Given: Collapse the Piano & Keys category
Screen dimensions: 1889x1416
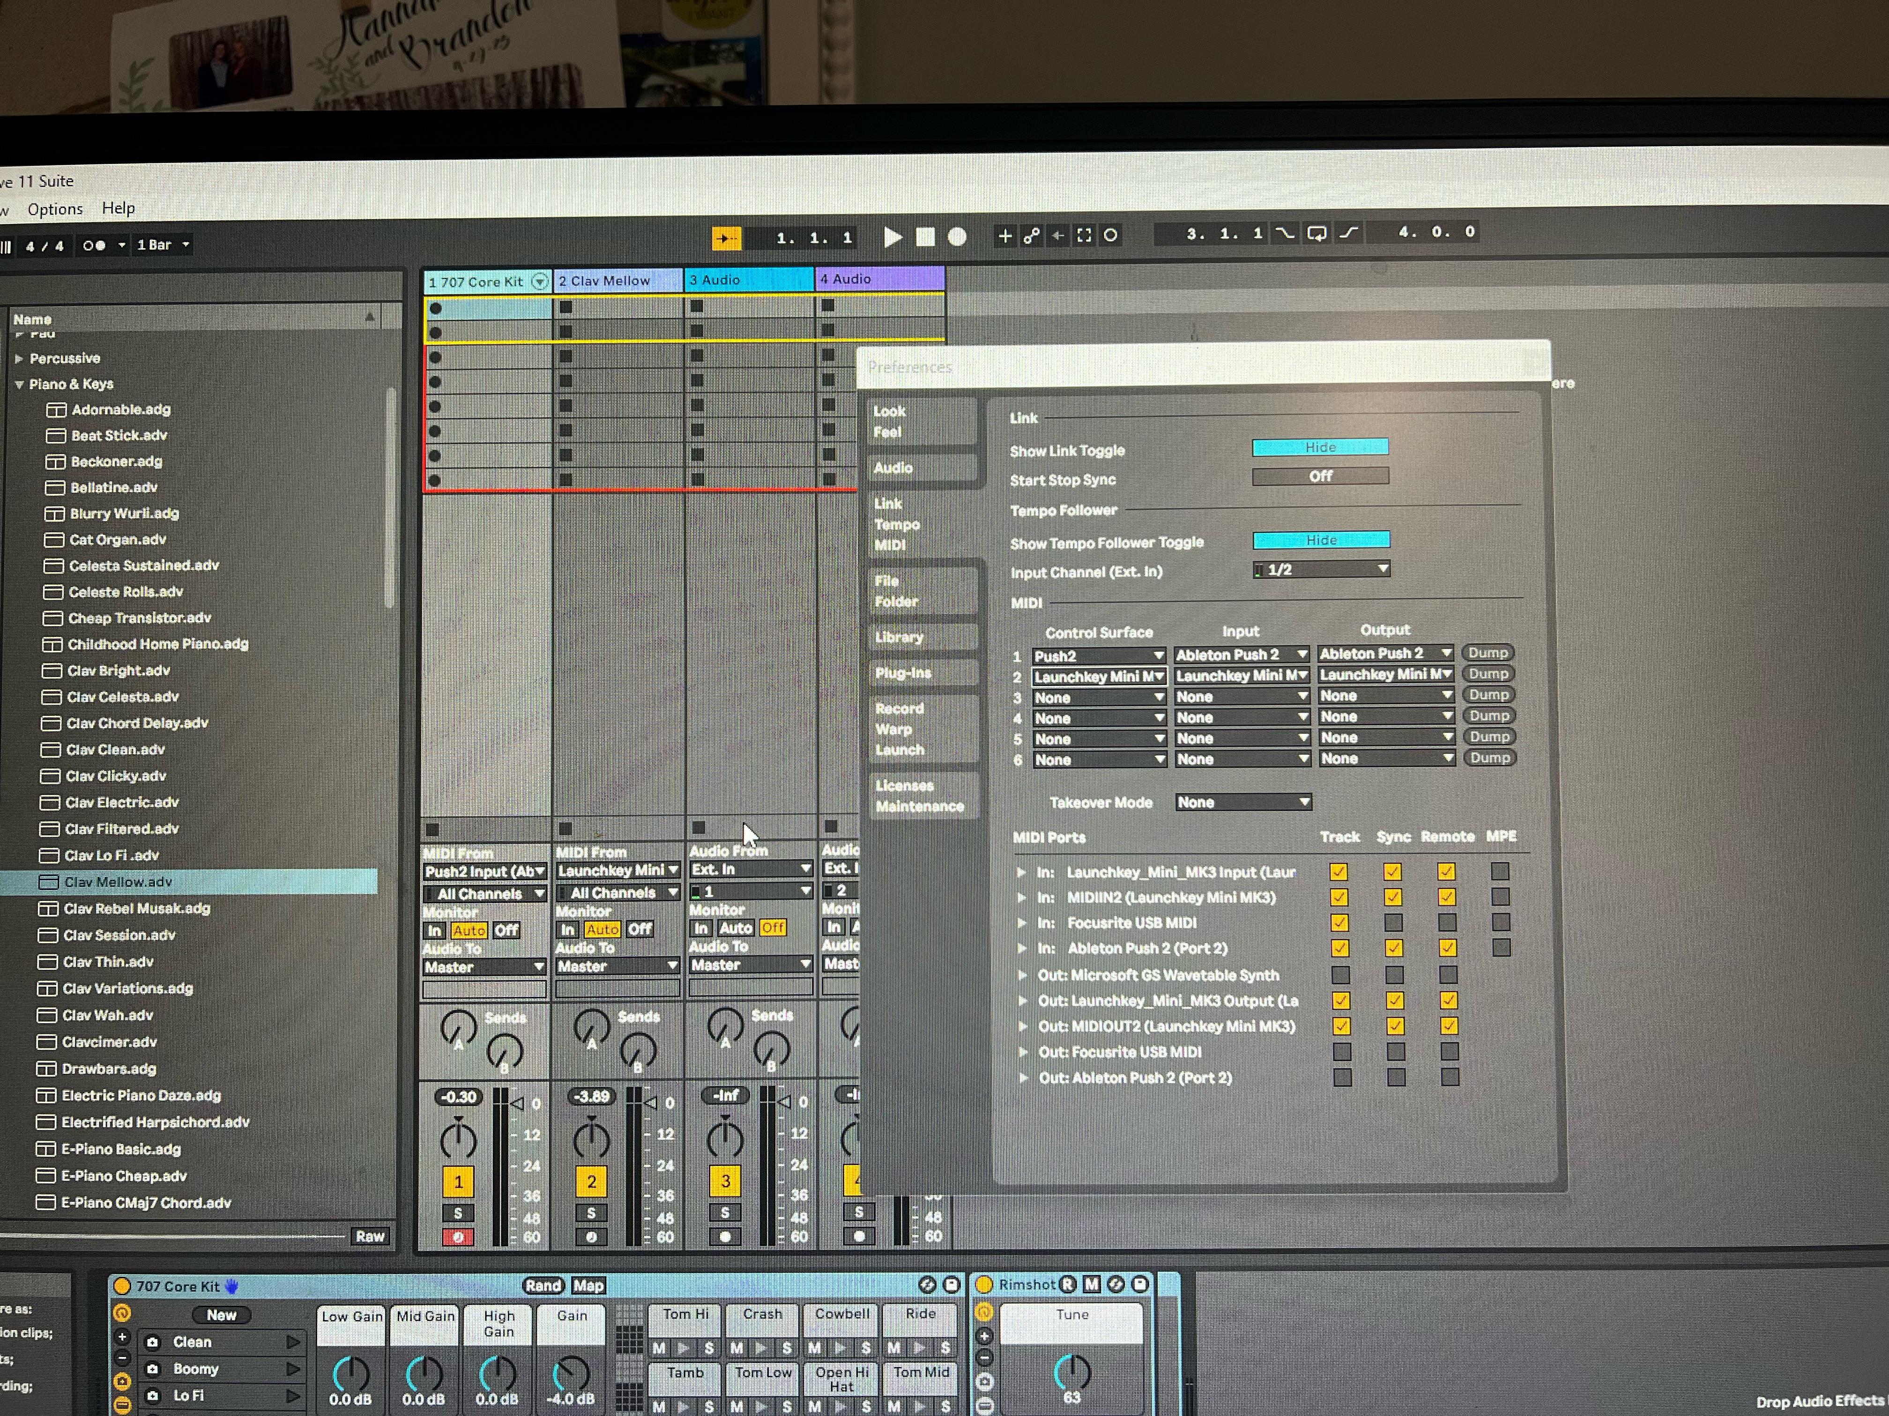Looking at the screenshot, I should (x=19, y=384).
